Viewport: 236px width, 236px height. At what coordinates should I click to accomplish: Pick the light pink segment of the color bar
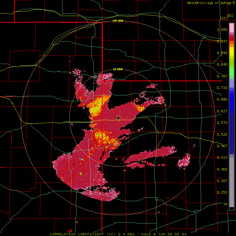(232, 28)
